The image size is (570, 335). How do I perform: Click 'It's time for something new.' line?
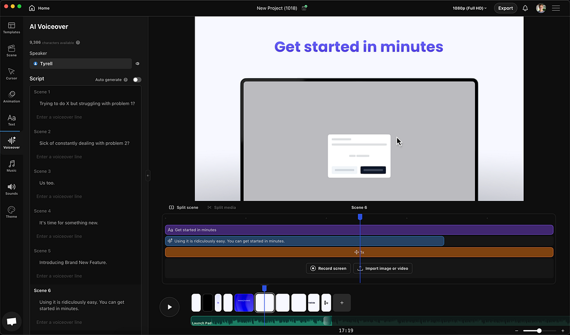coord(69,222)
